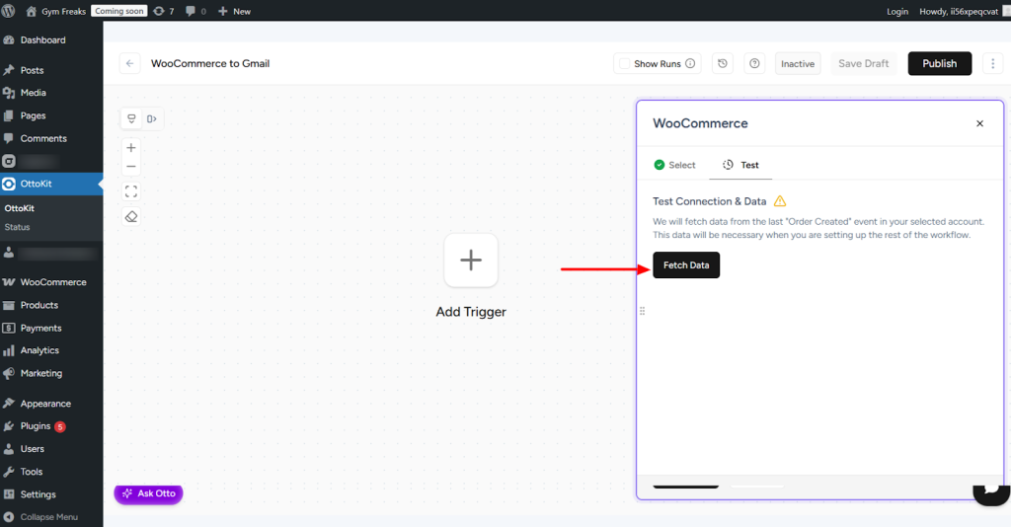Zoom out on the workflow canvas
This screenshot has width=1011, height=527.
pyautogui.click(x=131, y=167)
